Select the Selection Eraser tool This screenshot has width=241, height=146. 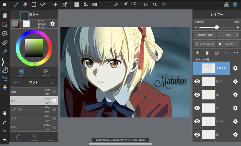coord(134,5)
